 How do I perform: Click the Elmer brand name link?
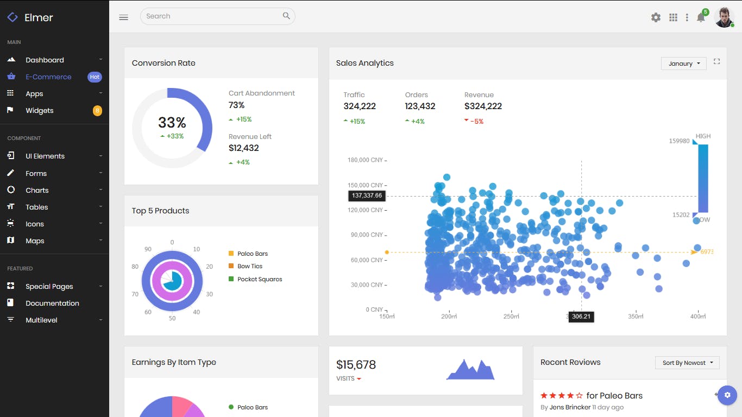click(39, 17)
